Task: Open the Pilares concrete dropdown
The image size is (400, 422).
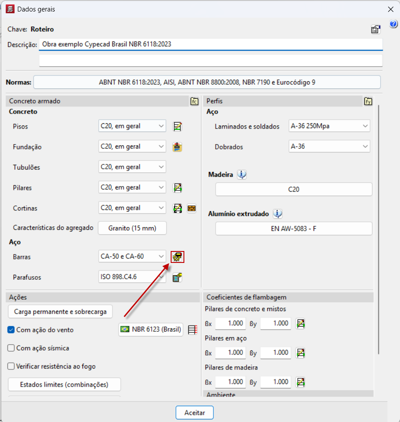Action: 132,187
